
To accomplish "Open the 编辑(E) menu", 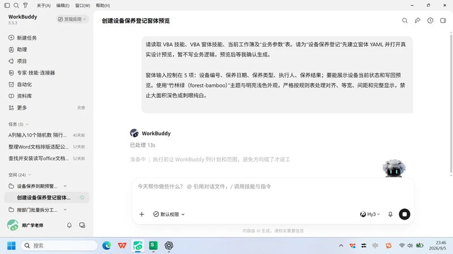I will pos(63,6).
